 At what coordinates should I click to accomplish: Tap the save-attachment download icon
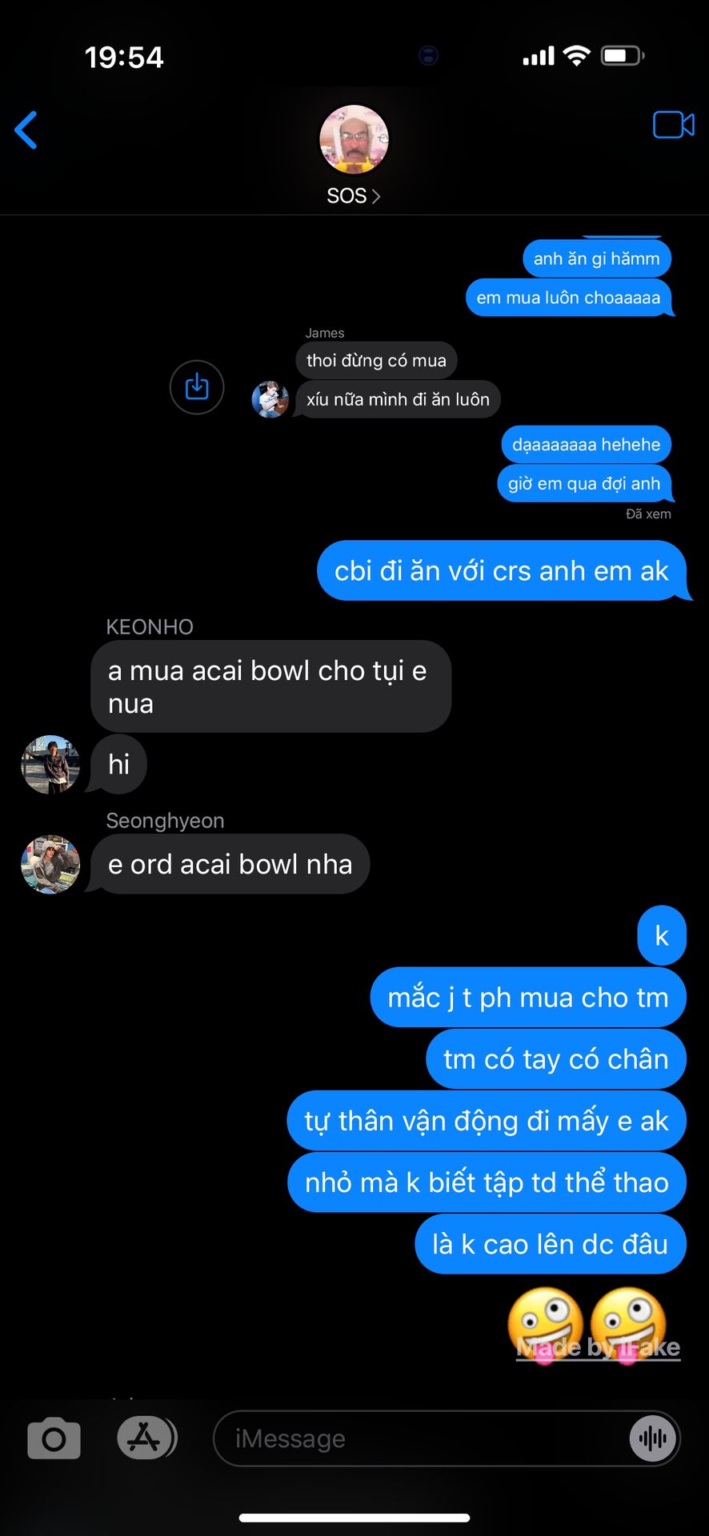(x=197, y=387)
